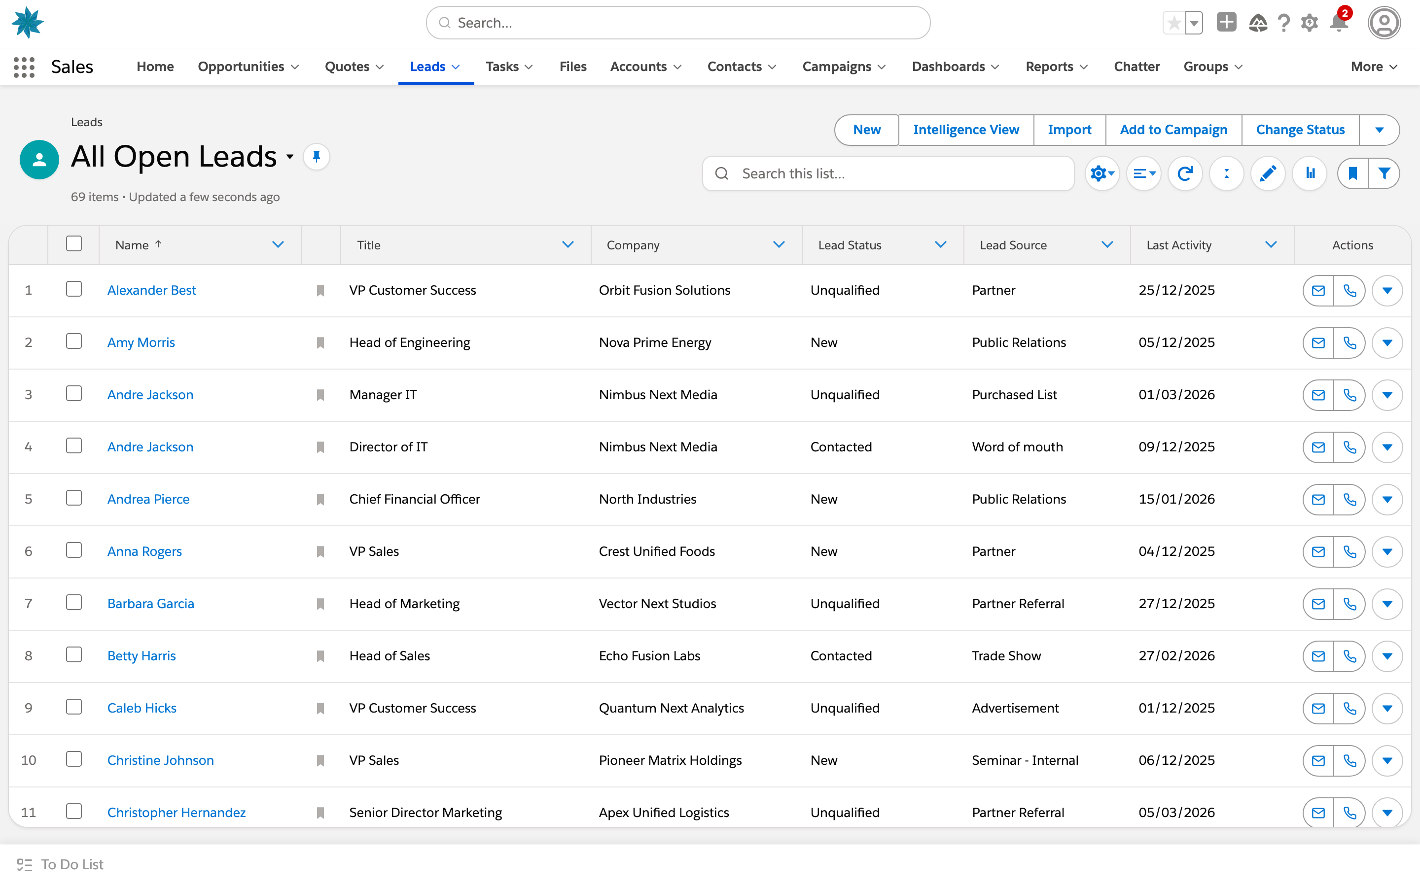Open the Name column menu chevron
This screenshot has height=887, width=1420.
point(278,244)
